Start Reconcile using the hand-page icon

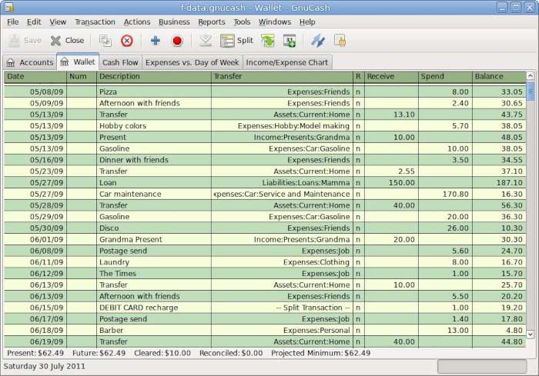click(340, 41)
